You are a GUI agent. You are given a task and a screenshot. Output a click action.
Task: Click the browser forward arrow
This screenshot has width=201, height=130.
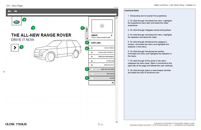point(15,11)
